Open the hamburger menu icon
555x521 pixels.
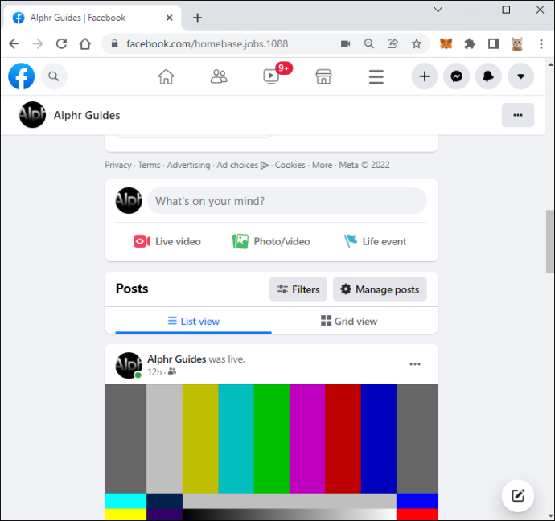pos(376,76)
